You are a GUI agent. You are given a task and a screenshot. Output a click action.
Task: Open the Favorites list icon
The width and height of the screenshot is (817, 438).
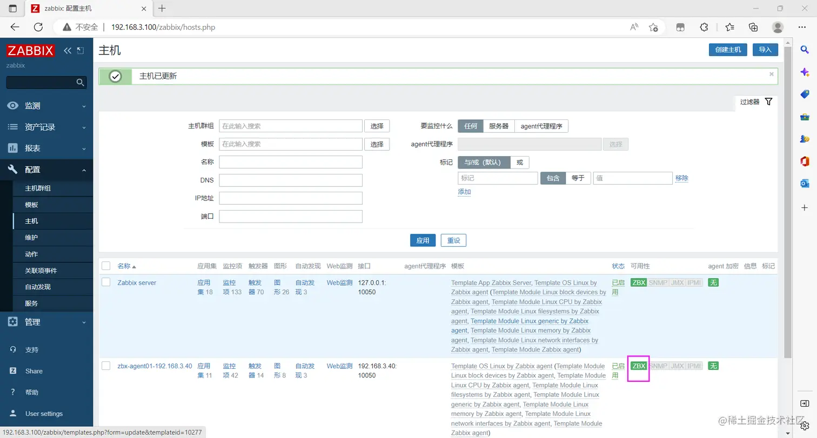(x=730, y=27)
